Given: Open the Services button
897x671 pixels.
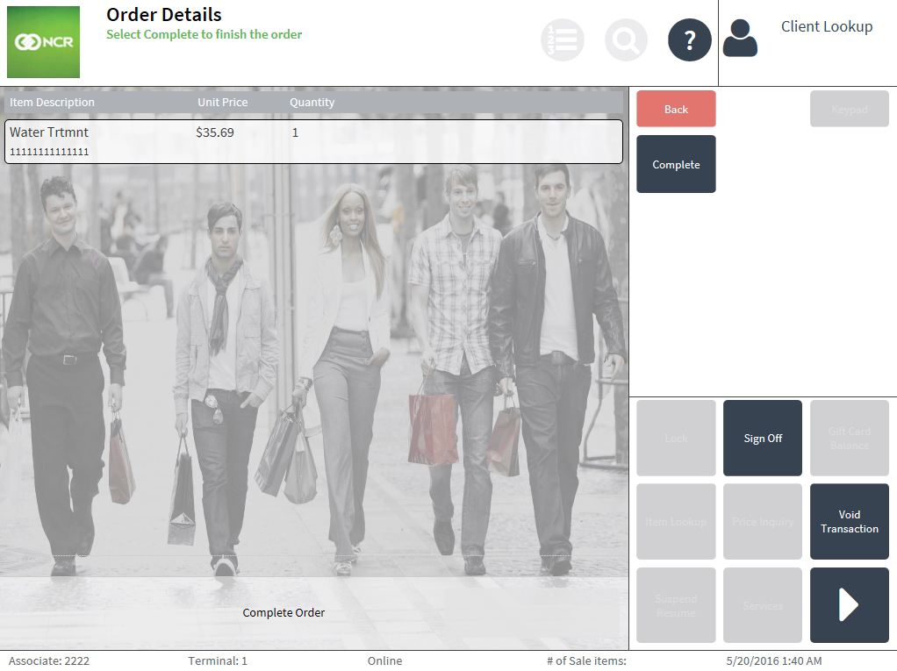Looking at the screenshot, I should tap(762, 605).
